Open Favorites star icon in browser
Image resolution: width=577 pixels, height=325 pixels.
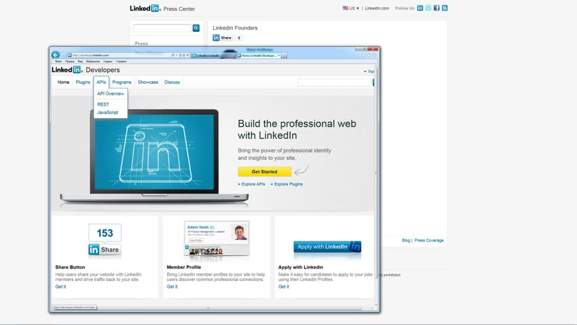(x=368, y=56)
